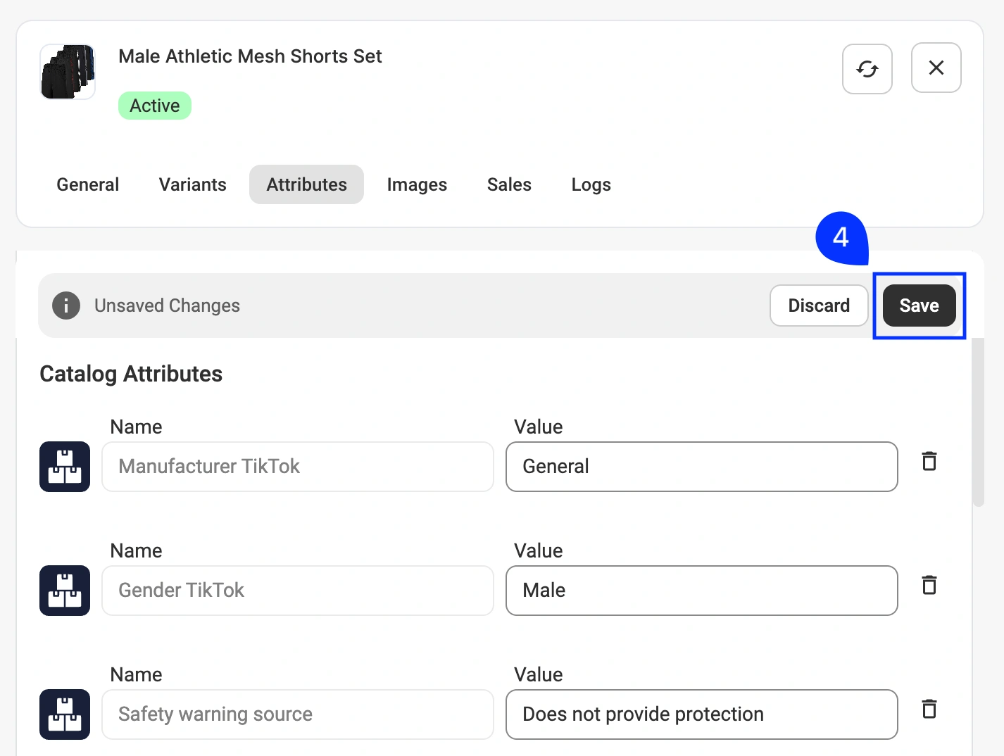Screen dimensions: 1004x756
Task: Click the catalog icon beside Gender TikTok
Action: coord(65,591)
